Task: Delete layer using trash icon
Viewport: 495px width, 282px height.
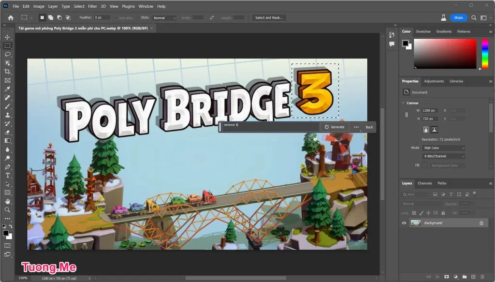Action: [x=482, y=277]
